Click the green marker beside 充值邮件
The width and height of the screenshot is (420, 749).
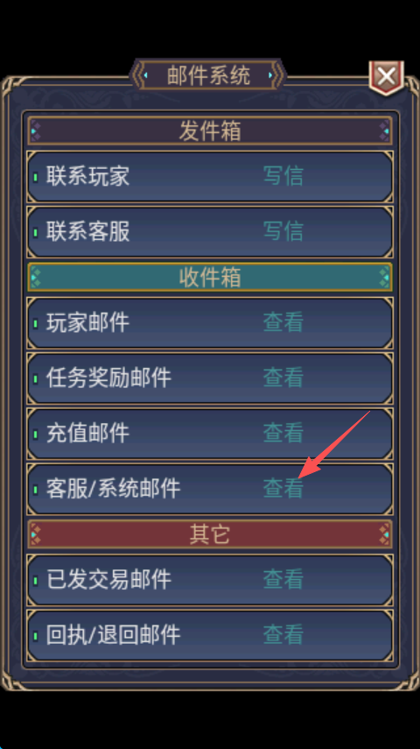[x=35, y=435]
